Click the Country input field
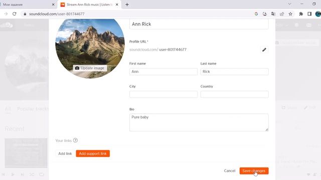 pos(234,94)
